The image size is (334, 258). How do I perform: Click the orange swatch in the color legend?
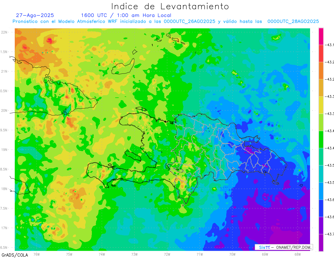pos(321,71)
